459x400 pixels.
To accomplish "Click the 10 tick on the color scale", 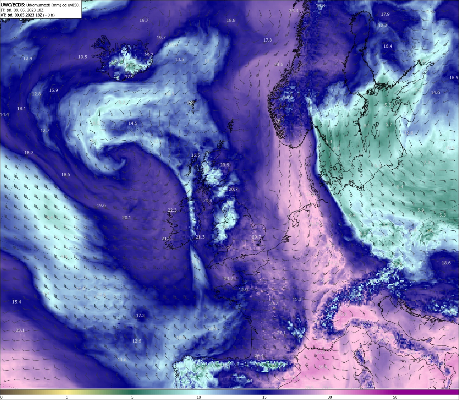I will click(x=199, y=397).
